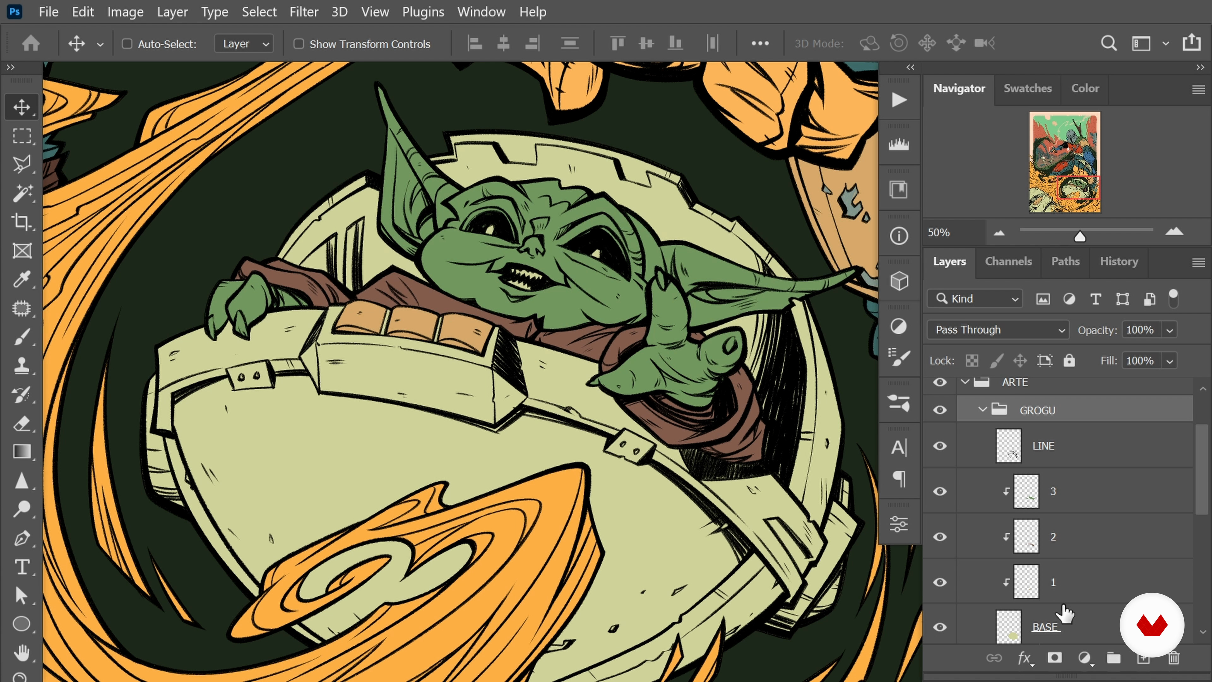Select the Ellipse shape tool
This screenshot has height=682, width=1212.
tap(22, 624)
